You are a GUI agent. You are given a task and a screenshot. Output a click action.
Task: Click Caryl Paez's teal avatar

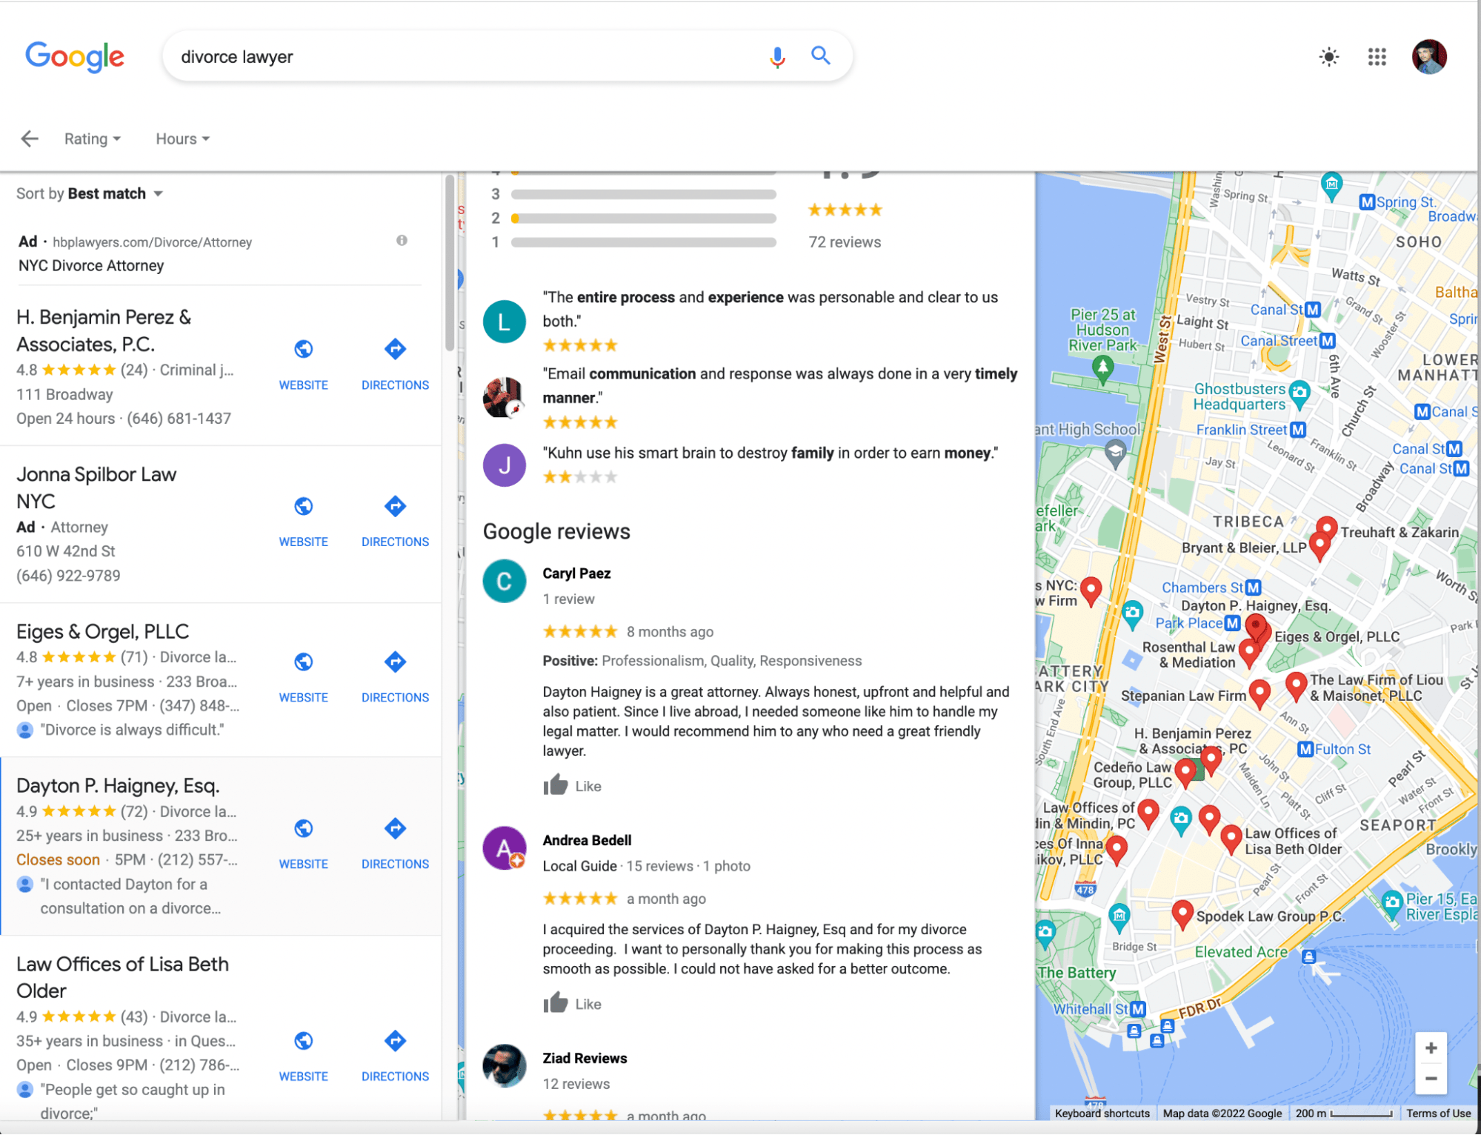(x=505, y=581)
